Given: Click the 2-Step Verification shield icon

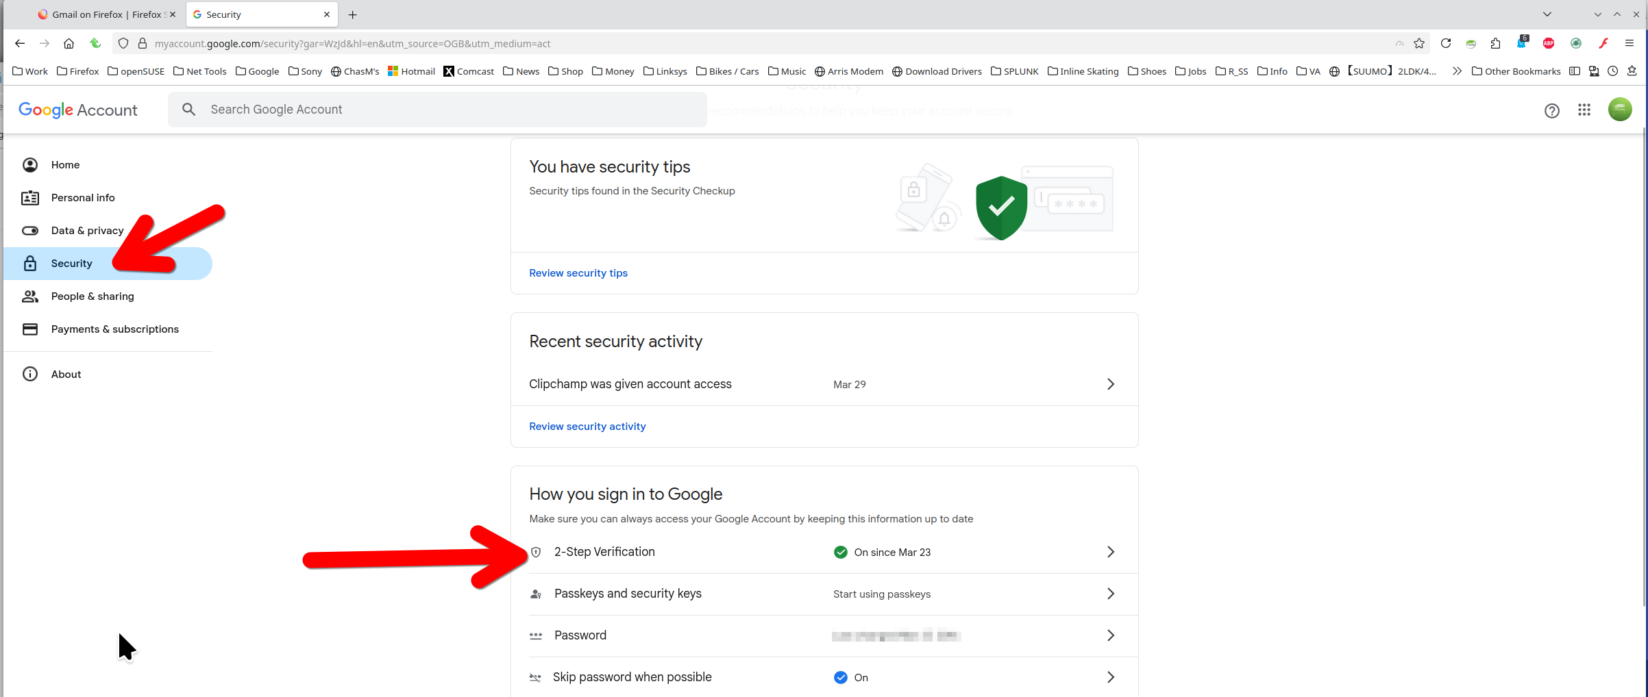Looking at the screenshot, I should point(536,552).
